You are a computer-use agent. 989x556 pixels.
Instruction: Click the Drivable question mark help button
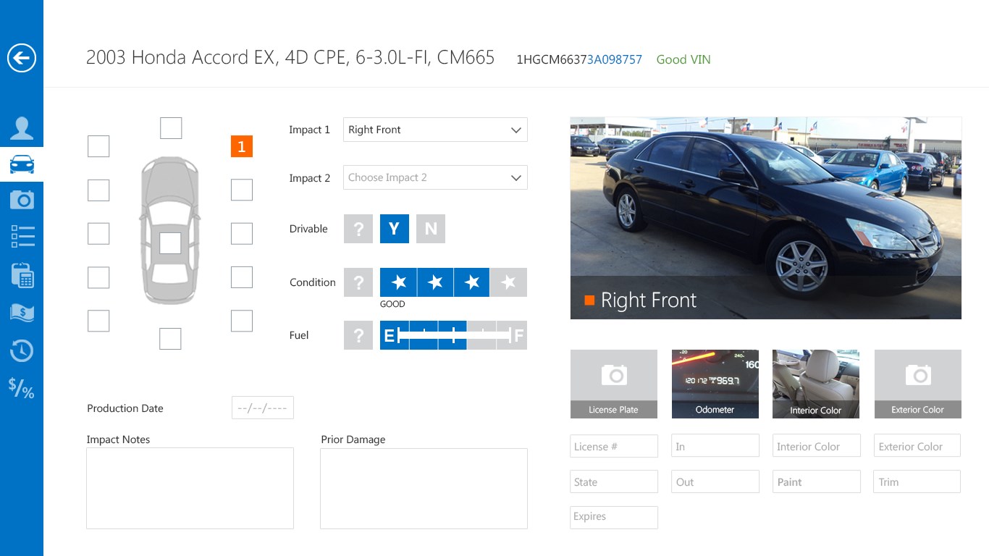click(x=358, y=229)
